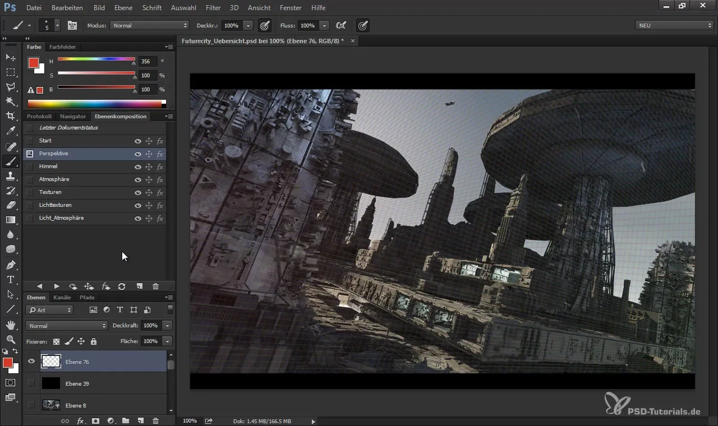
Task: Create new layer comp
Action: coord(139,286)
